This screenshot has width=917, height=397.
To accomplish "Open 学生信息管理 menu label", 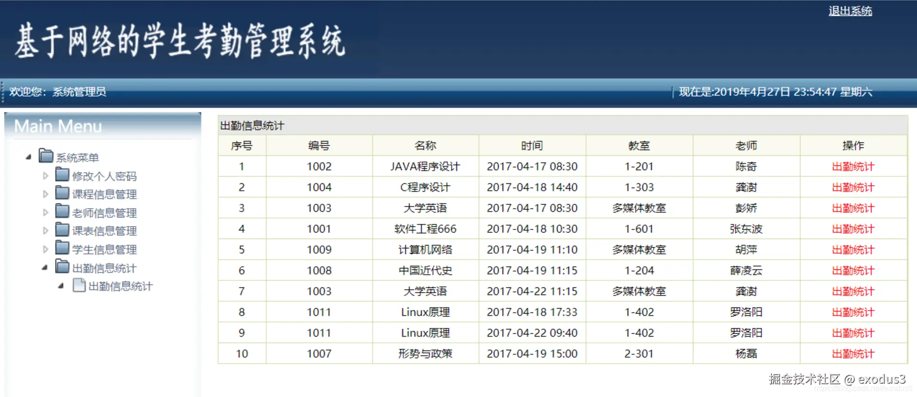I will 104,250.
